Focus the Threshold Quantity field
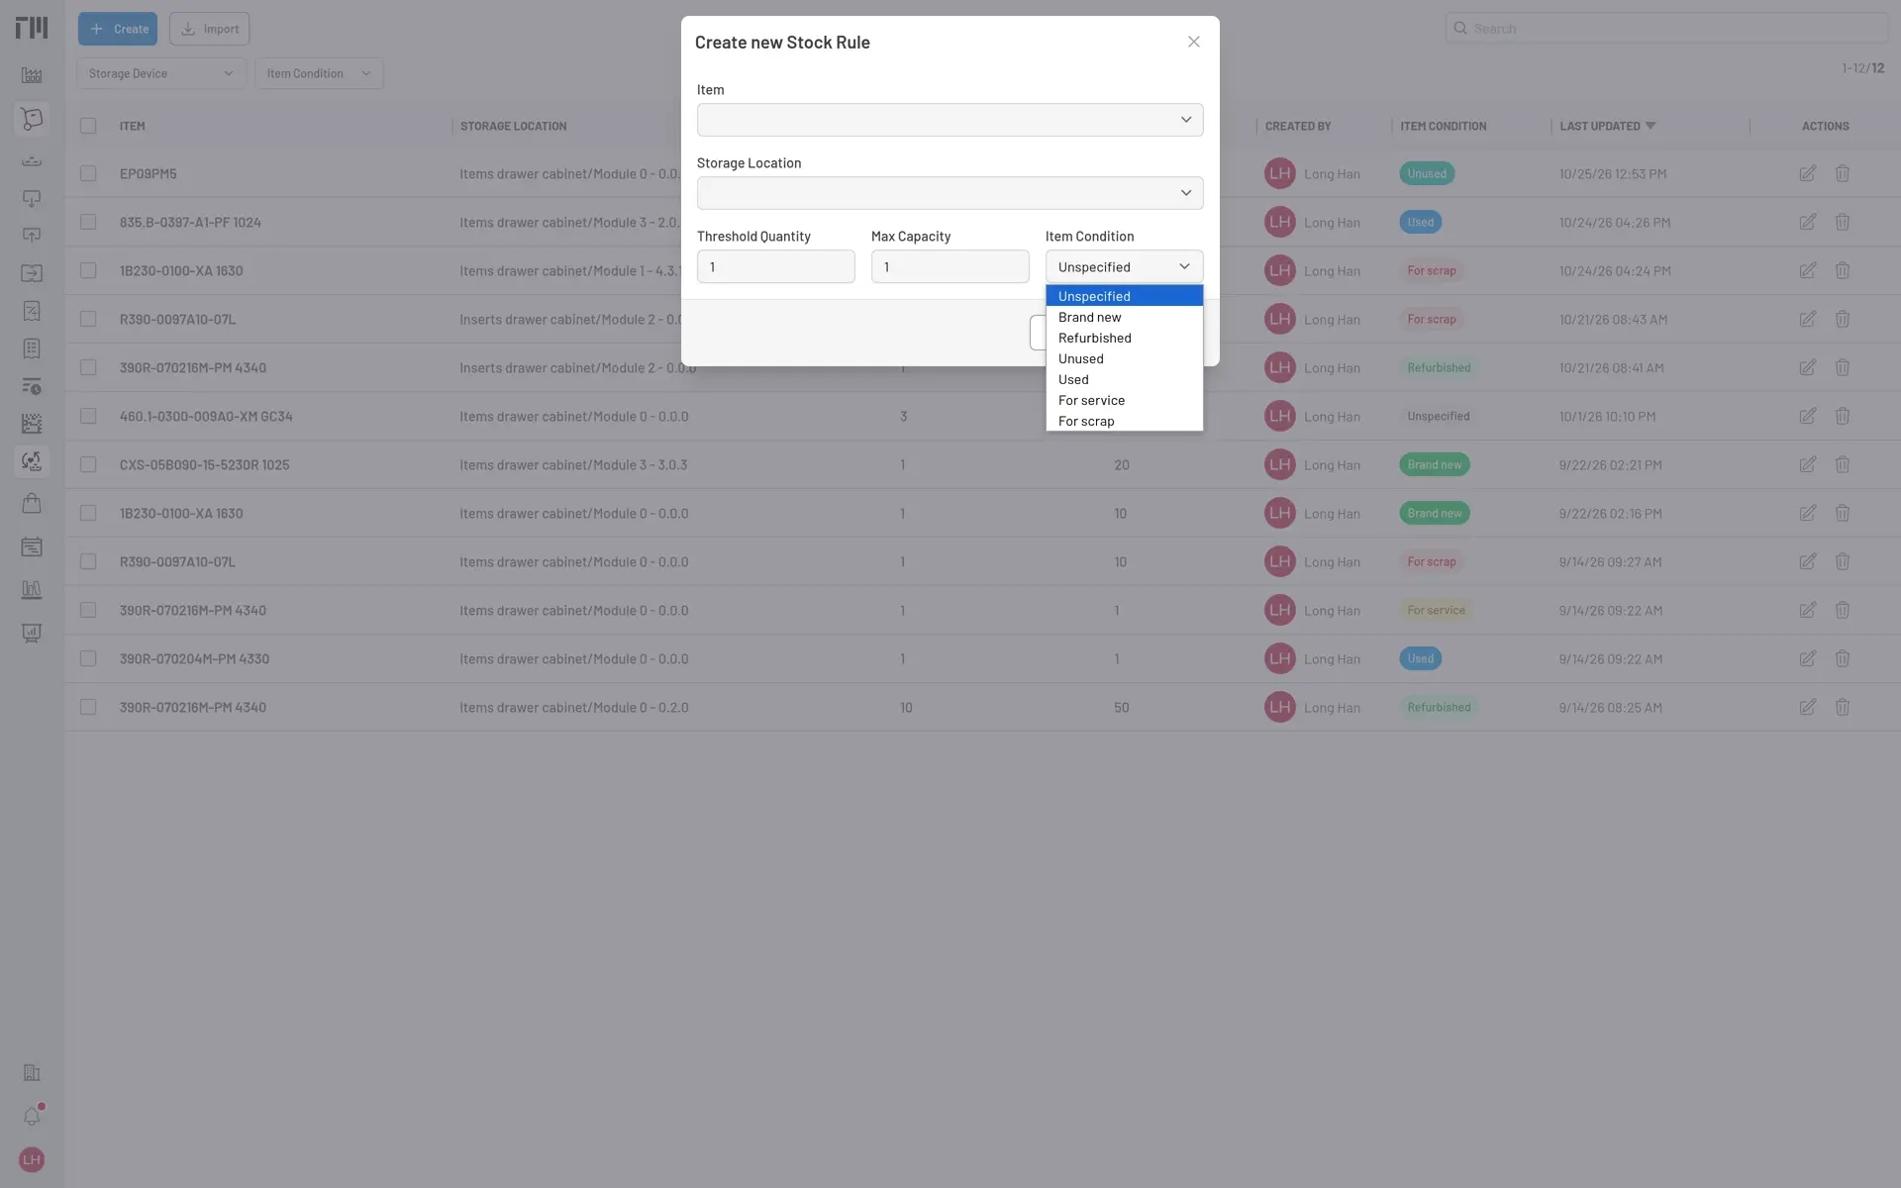Viewport: 1901px width, 1188px height. 775,266
